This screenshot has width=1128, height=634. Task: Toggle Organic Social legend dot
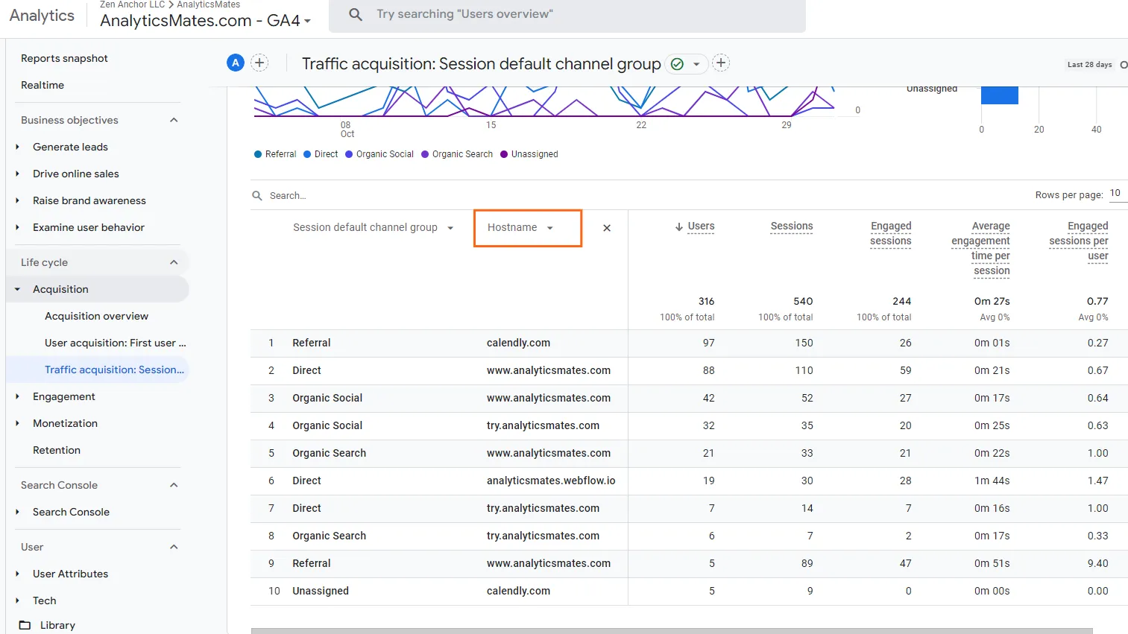coord(349,154)
